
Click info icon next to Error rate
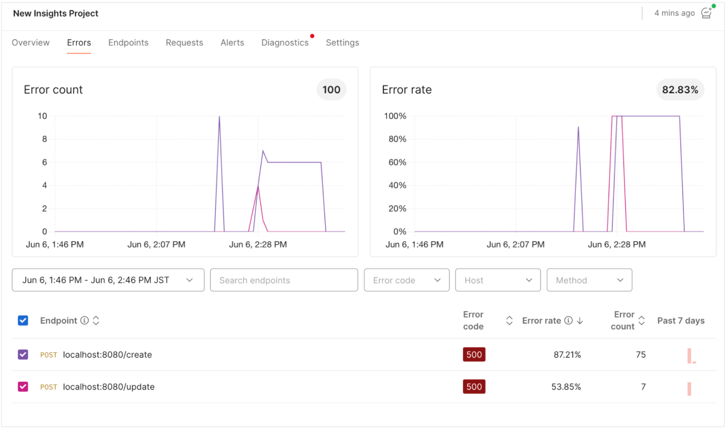(568, 321)
